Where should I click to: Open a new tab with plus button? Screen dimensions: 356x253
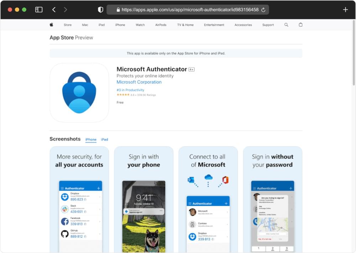tap(345, 10)
